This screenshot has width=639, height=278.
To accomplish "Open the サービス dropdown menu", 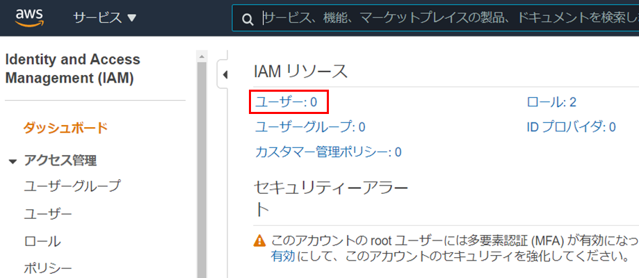I will click(105, 17).
